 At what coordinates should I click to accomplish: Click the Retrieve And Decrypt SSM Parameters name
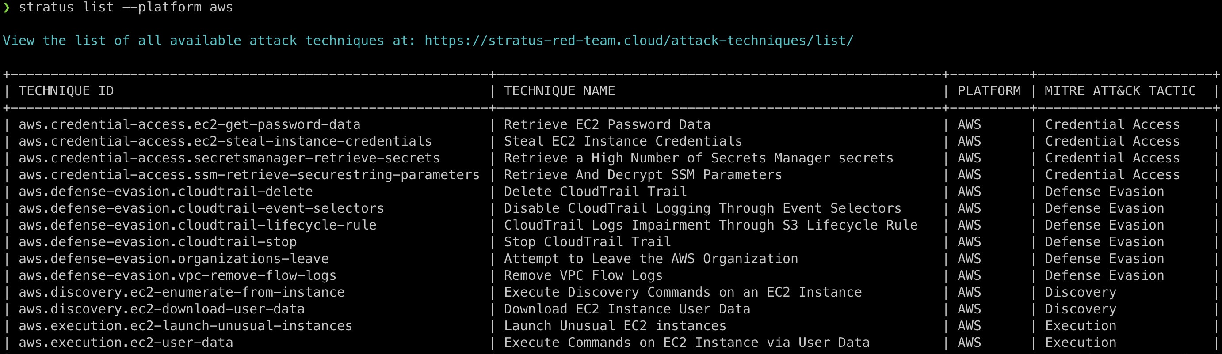point(643,175)
